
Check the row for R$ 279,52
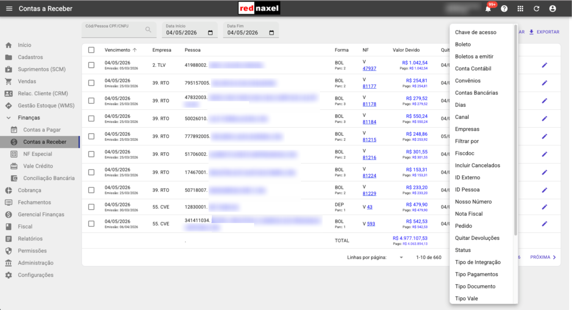tap(91, 101)
